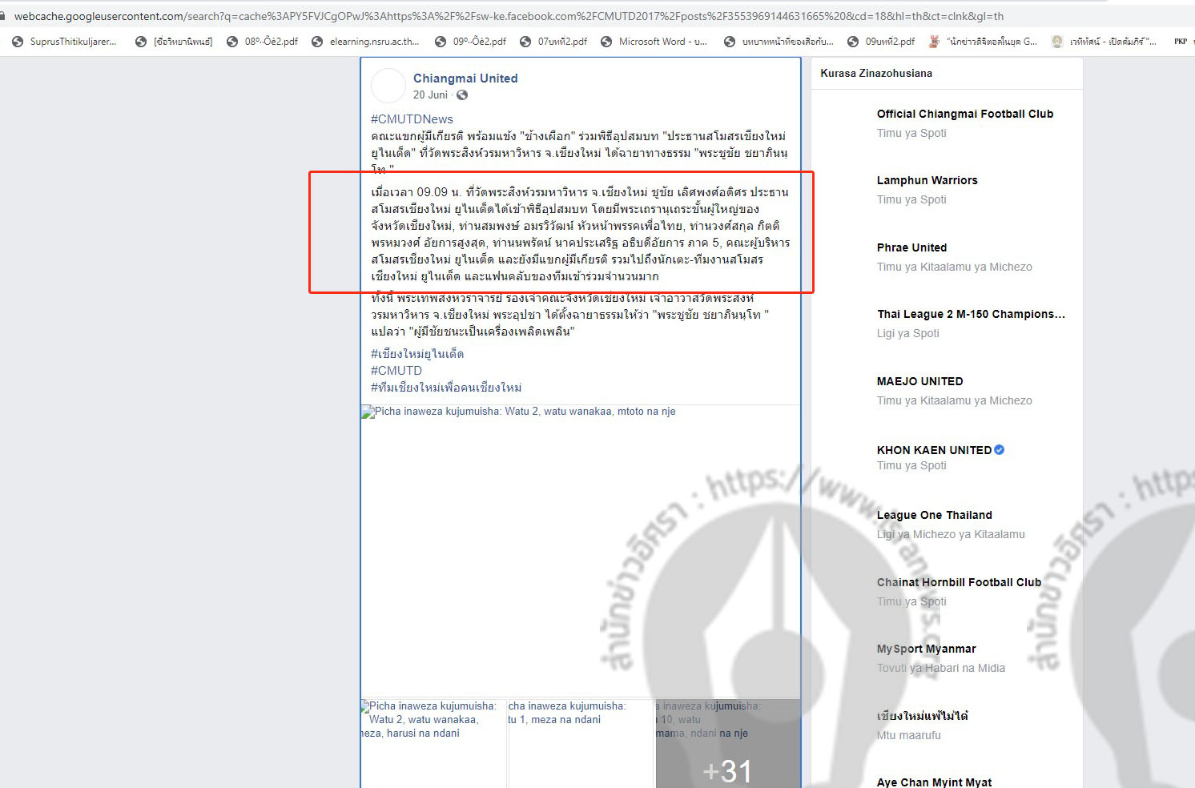1195x788 pixels.
Task: Open the 09บทที่2.pdf bookmark
Action: click(889, 42)
